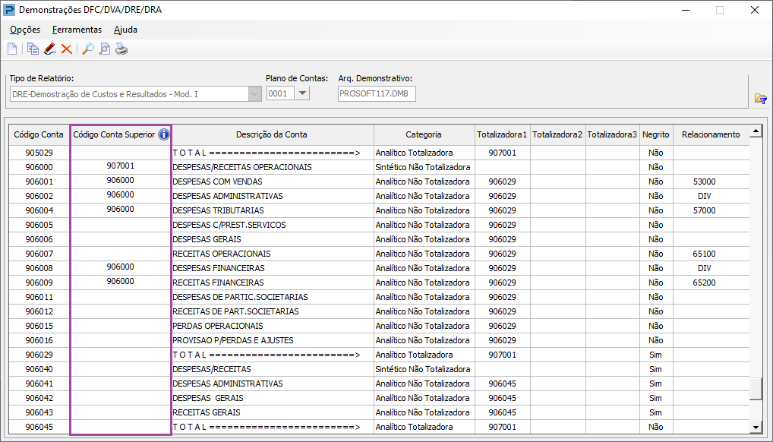773x442 pixels.
Task: Click Relacionamento value 53000
Action: [704, 182]
